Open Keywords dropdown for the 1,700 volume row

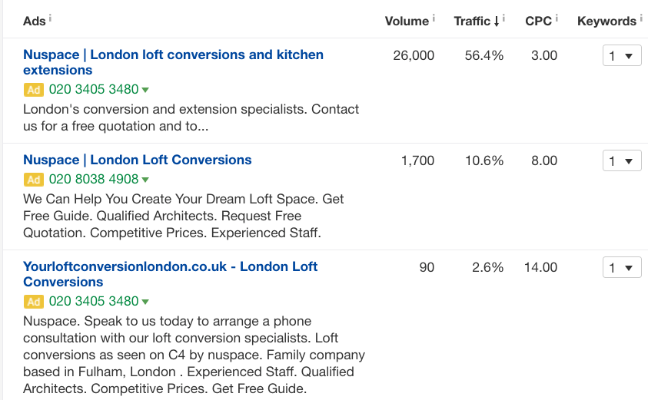pyautogui.click(x=621, y=161)
